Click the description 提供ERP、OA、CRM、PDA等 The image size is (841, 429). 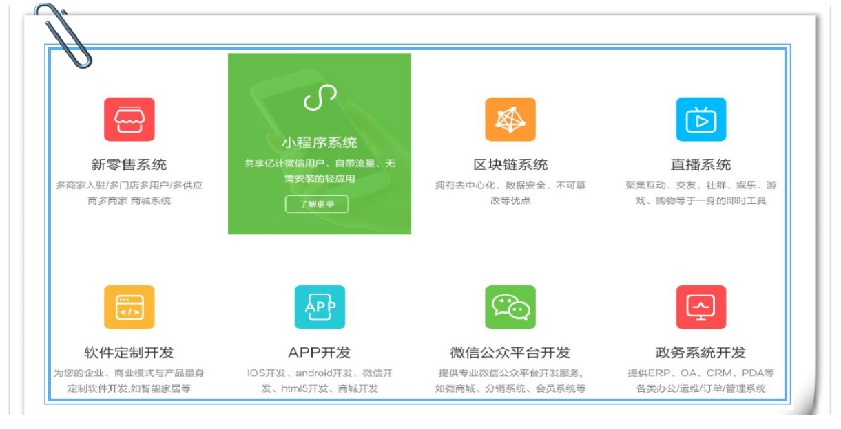pos(701,381)
